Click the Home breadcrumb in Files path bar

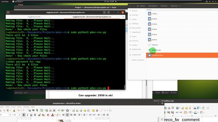141,6
